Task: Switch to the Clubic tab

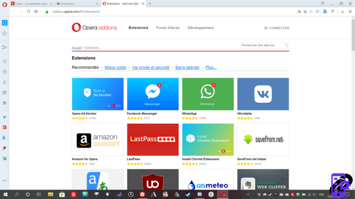Action: 32,4
